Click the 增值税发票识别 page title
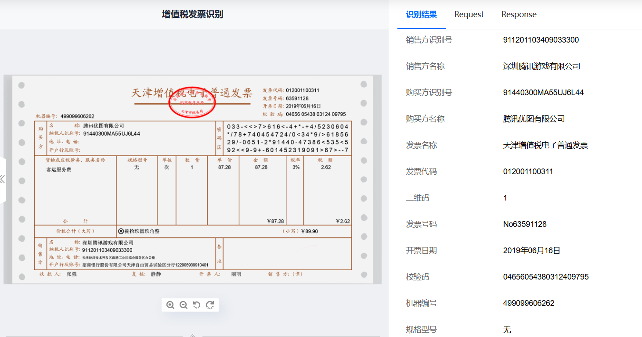Screen dimensions: 642x337 192,14
